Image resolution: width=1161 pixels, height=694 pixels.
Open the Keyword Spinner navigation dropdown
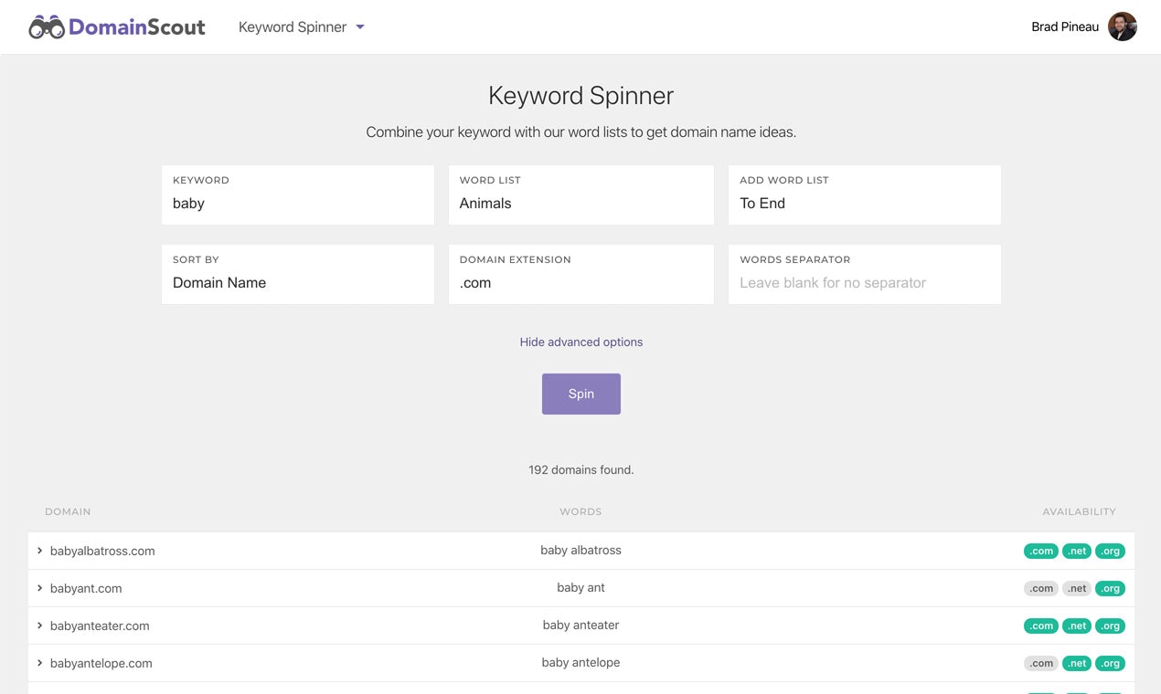pyautogui.click(x=300, y=26)
